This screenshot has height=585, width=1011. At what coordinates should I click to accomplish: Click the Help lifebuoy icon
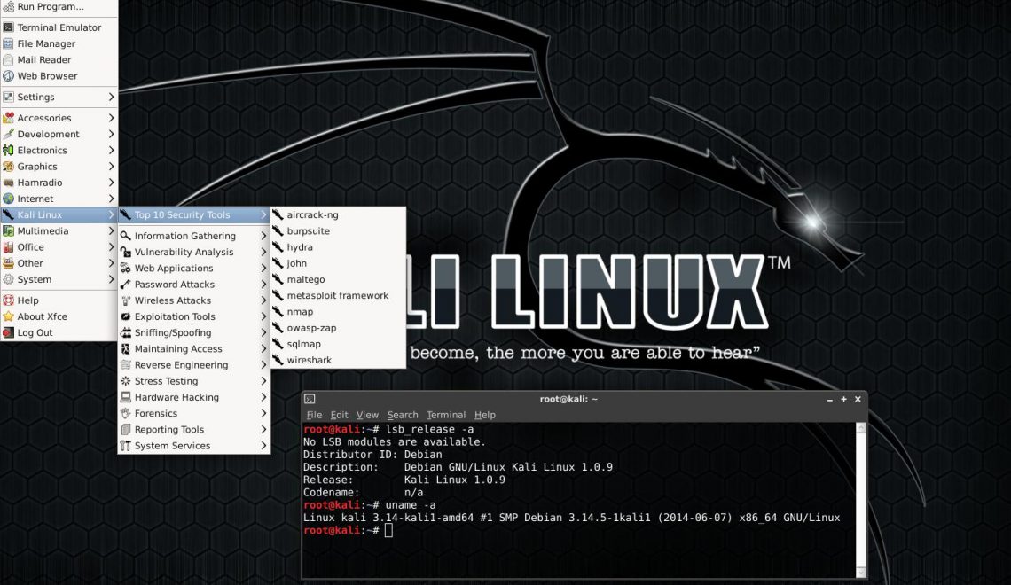(8, 300)
